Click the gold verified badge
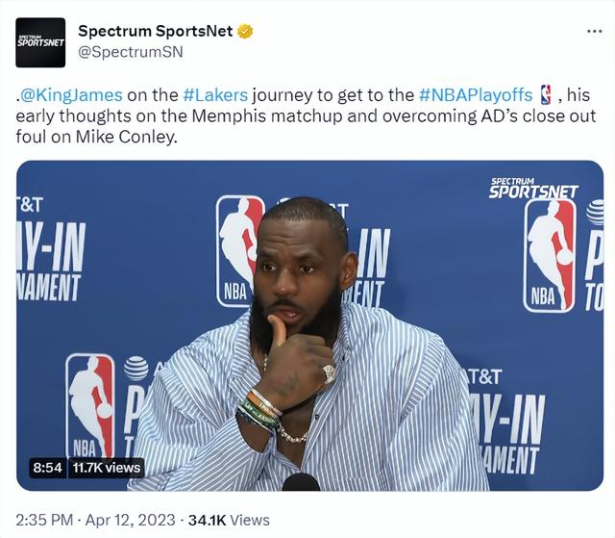Image resolution: width=615 pixels, height=538 pixels. (245, 31)
